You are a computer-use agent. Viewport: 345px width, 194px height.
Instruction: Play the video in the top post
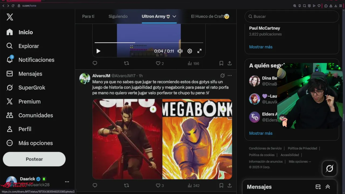click(98, 51)
